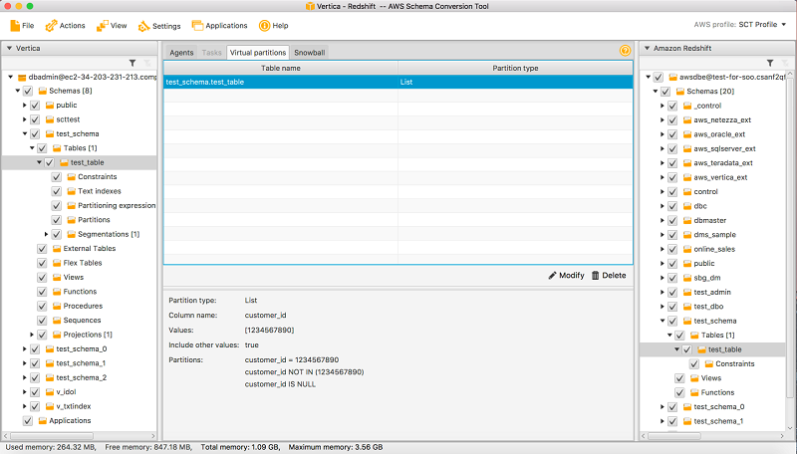Click the filter icon in Vertica panel
Image resolution: width=797 pixels, height=454 pixels.
pos(133,63)
